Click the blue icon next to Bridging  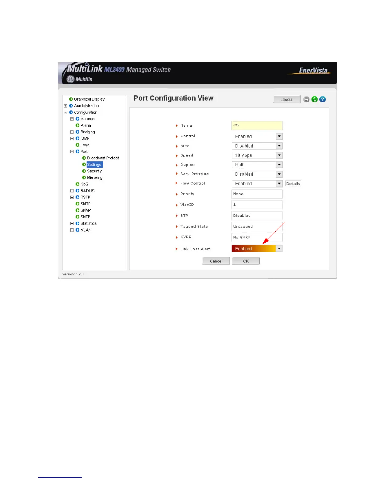pyautogui.click(x=78, y=132)
